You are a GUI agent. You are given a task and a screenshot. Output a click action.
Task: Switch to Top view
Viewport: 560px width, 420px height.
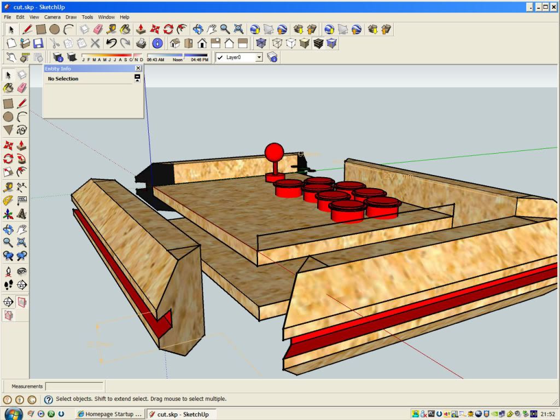(189, 44)
